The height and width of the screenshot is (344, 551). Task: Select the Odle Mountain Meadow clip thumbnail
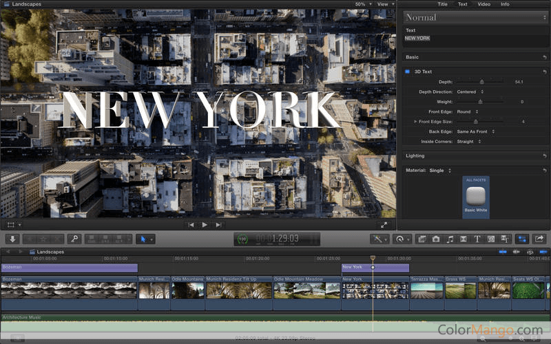tap(306, 291)
